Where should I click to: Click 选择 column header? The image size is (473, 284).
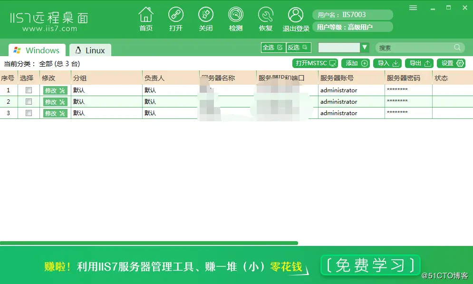coord(29,78)
